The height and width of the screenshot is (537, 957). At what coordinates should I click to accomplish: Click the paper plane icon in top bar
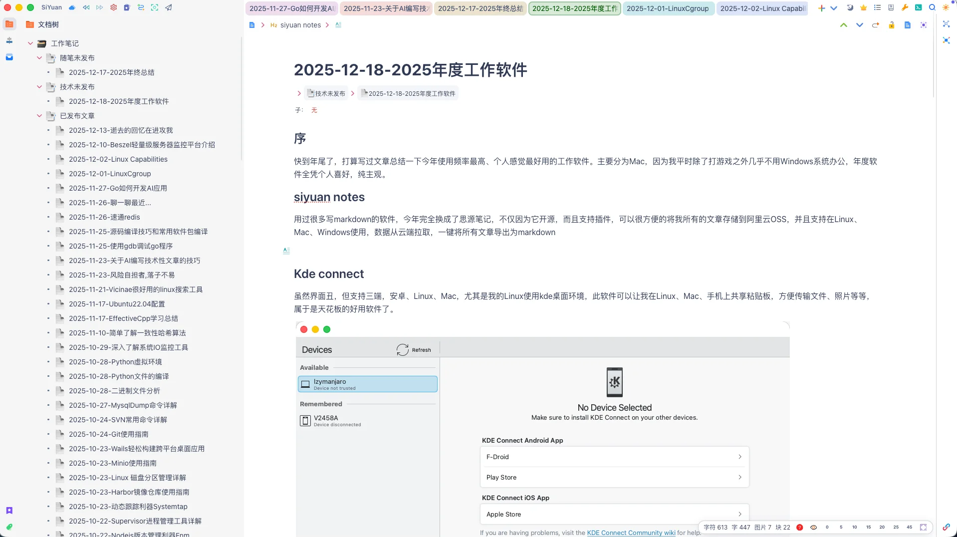[x=169, y=7]
